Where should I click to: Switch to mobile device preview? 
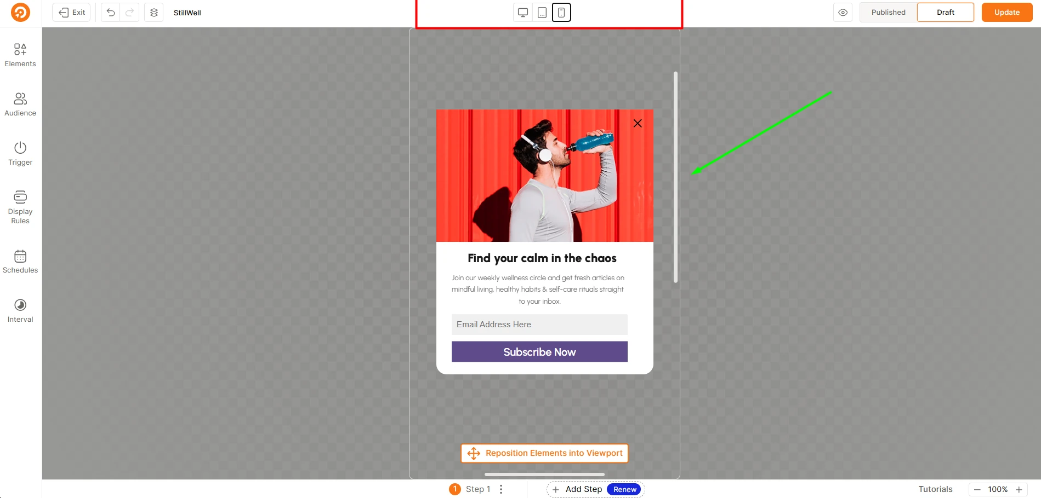(x=561, y=12)
